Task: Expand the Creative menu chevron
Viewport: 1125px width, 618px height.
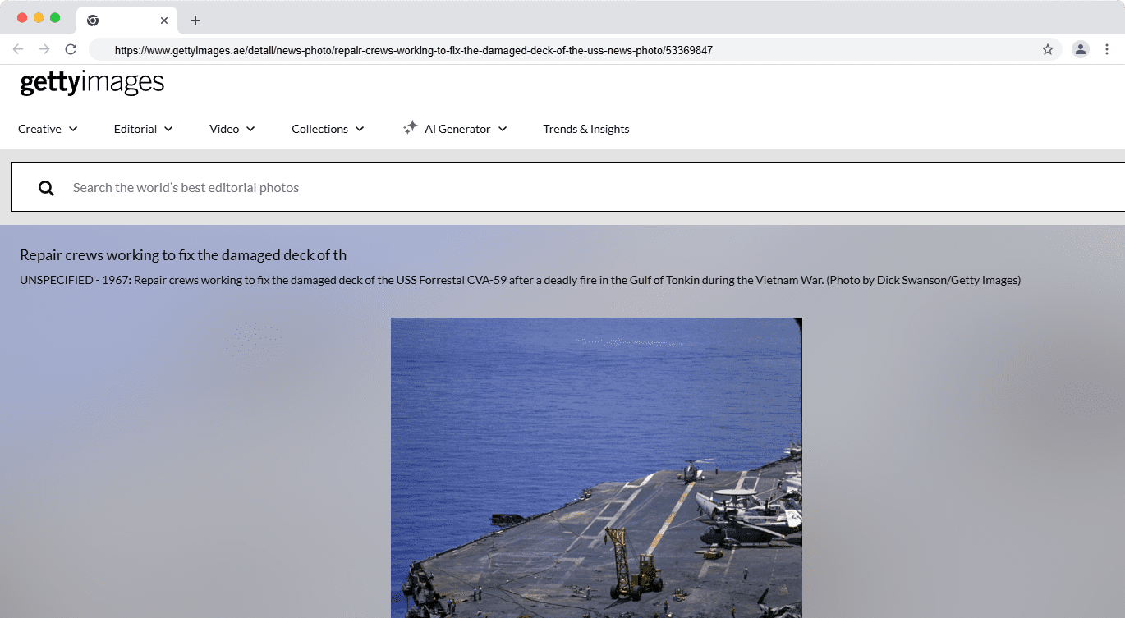Action: (73, 129)
